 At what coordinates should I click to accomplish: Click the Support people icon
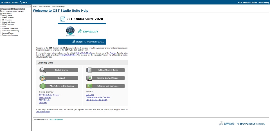point(43,78)
